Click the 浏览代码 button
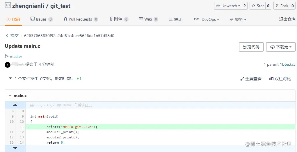Image resolution: width=297 pixels, height=152 pixels. pos(251,47)
